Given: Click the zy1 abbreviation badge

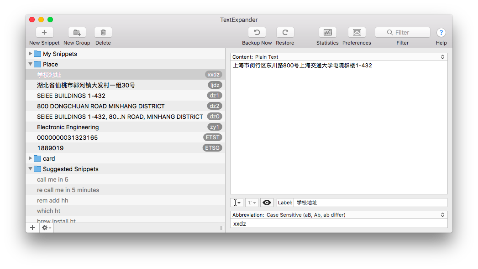Looking at the screenshot, I should [x=214, y=127].
